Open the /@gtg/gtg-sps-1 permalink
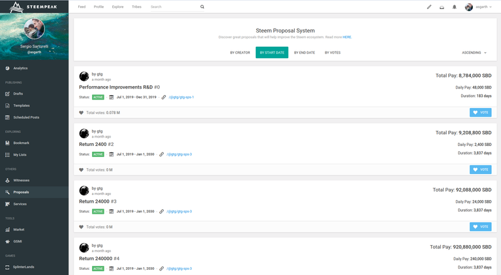 point(181,97)
